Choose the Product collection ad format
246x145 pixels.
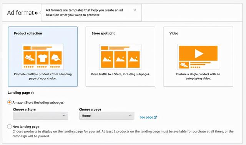coord(43,57)
